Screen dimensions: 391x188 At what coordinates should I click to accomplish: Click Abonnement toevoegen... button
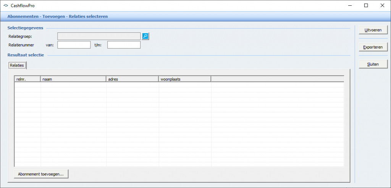click(41, 174)
